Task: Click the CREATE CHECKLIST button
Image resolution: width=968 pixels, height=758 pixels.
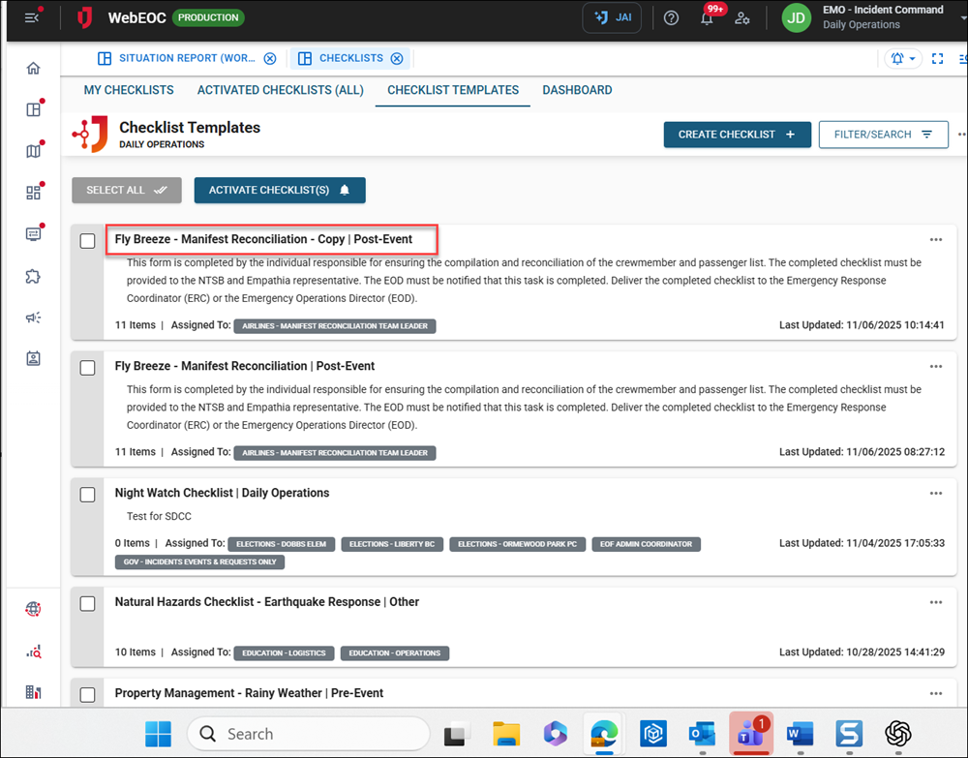Action: 737,135
